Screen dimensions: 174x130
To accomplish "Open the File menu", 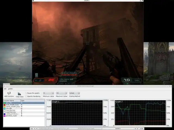I will pyautogui.click(x=5, y=89).
